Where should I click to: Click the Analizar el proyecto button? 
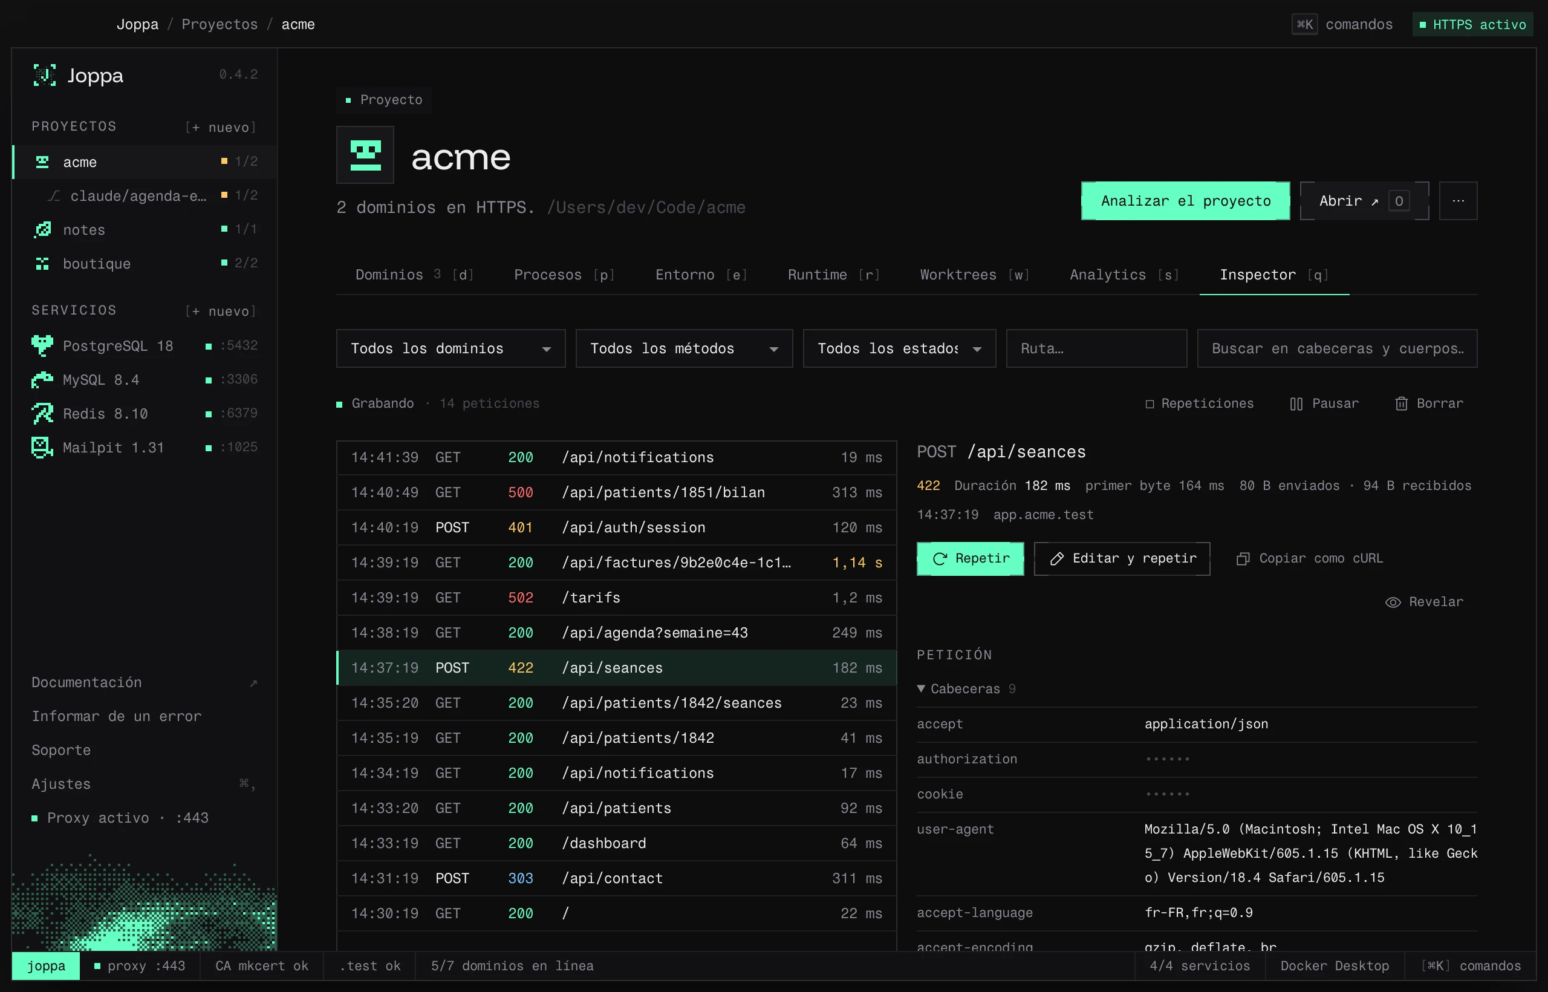click(1185, 201)
